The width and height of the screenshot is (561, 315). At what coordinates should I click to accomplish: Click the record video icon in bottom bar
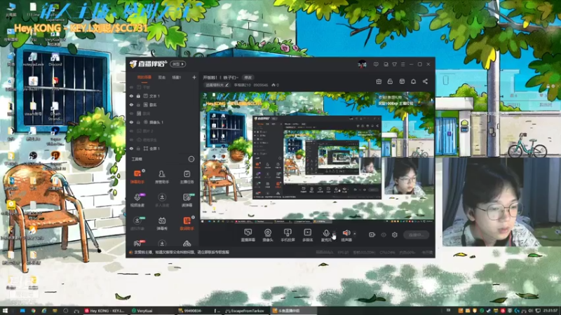point(372,234)
